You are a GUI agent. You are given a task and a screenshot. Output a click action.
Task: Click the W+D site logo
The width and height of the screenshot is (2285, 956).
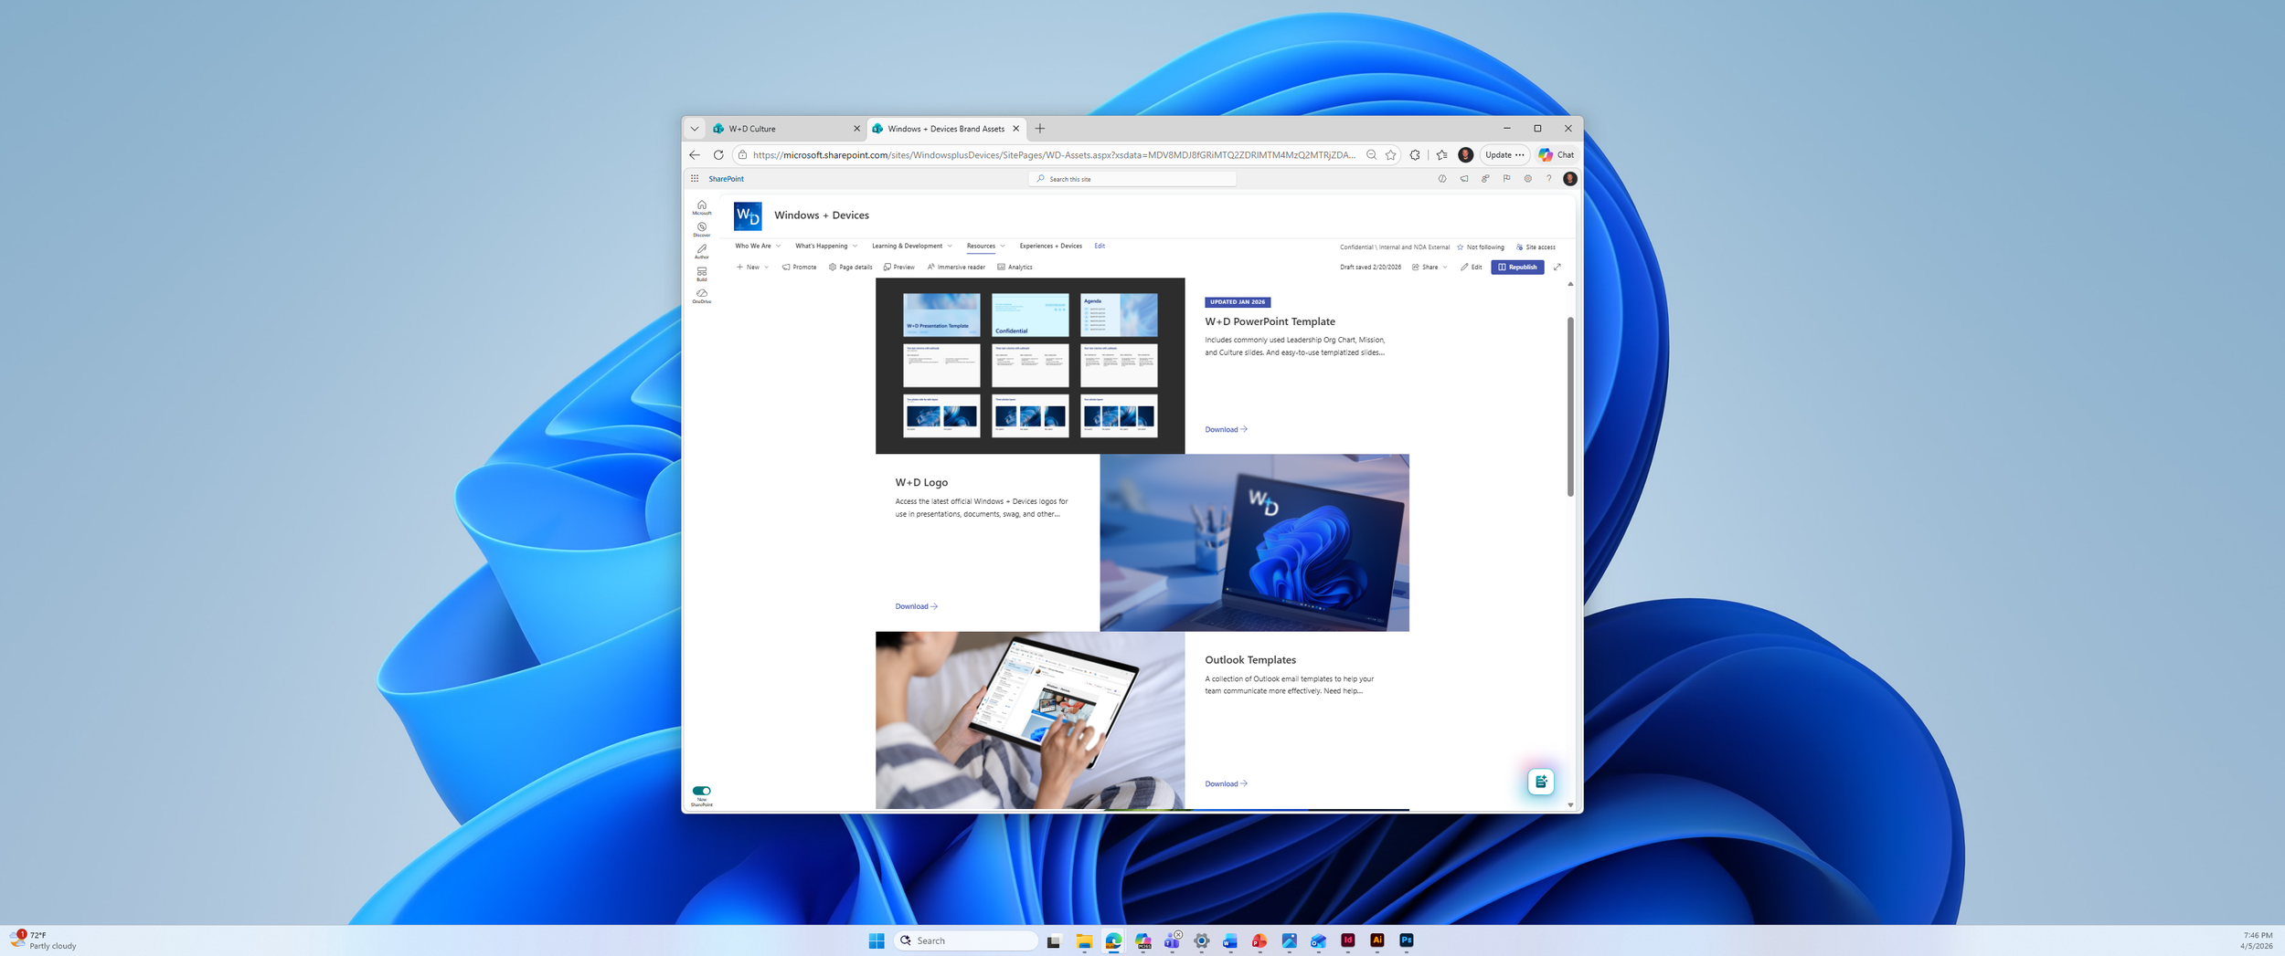tap(748, 216)
